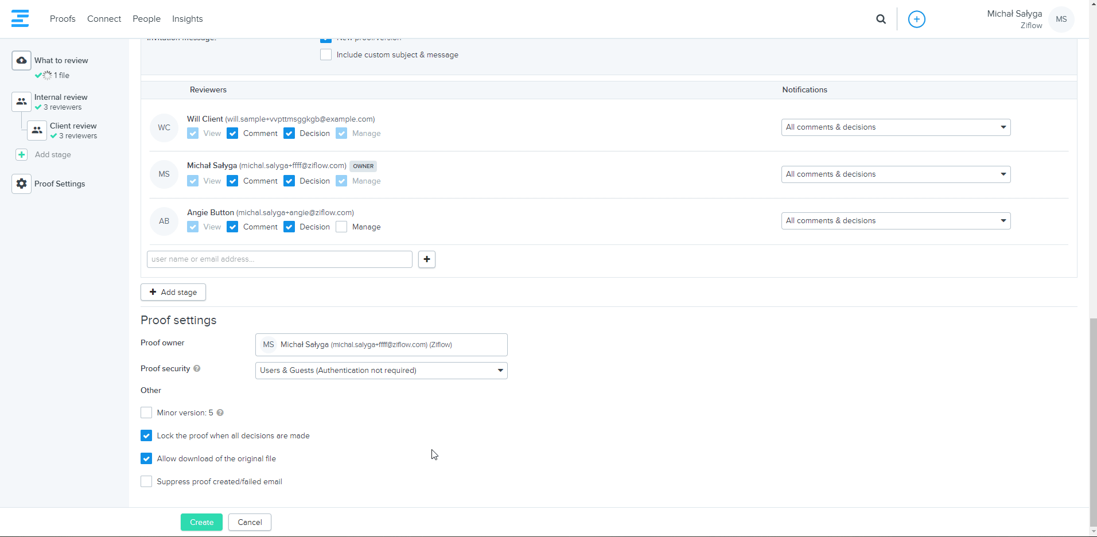
Task: Go to the Insights menu
Action: (x=187, y=19)
